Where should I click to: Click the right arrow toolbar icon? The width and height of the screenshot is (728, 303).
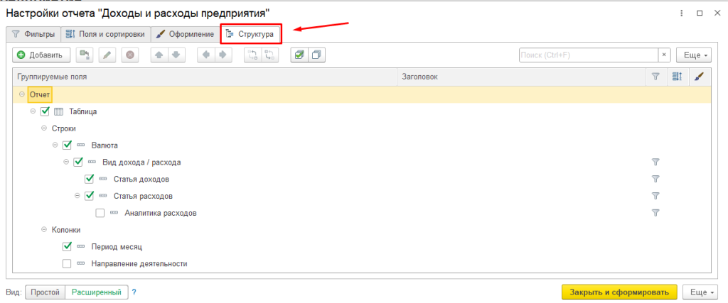click(223, 55)
